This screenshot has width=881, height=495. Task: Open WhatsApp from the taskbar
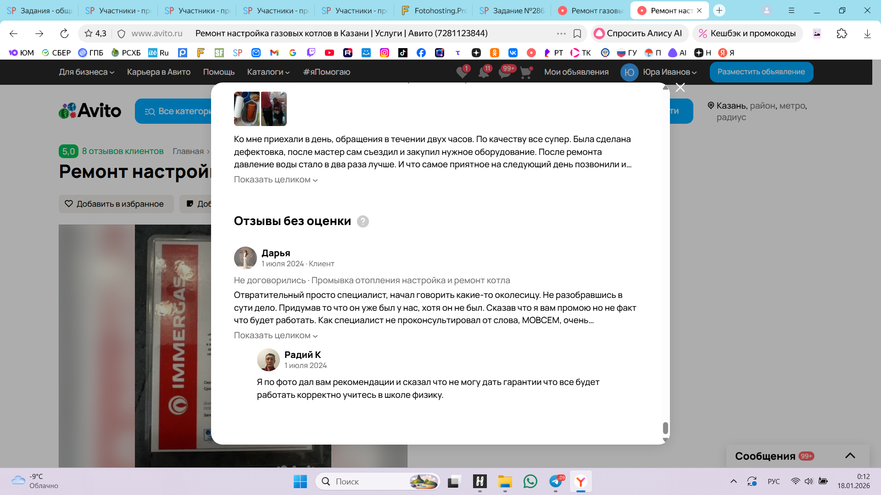click(x=530, y=481)
